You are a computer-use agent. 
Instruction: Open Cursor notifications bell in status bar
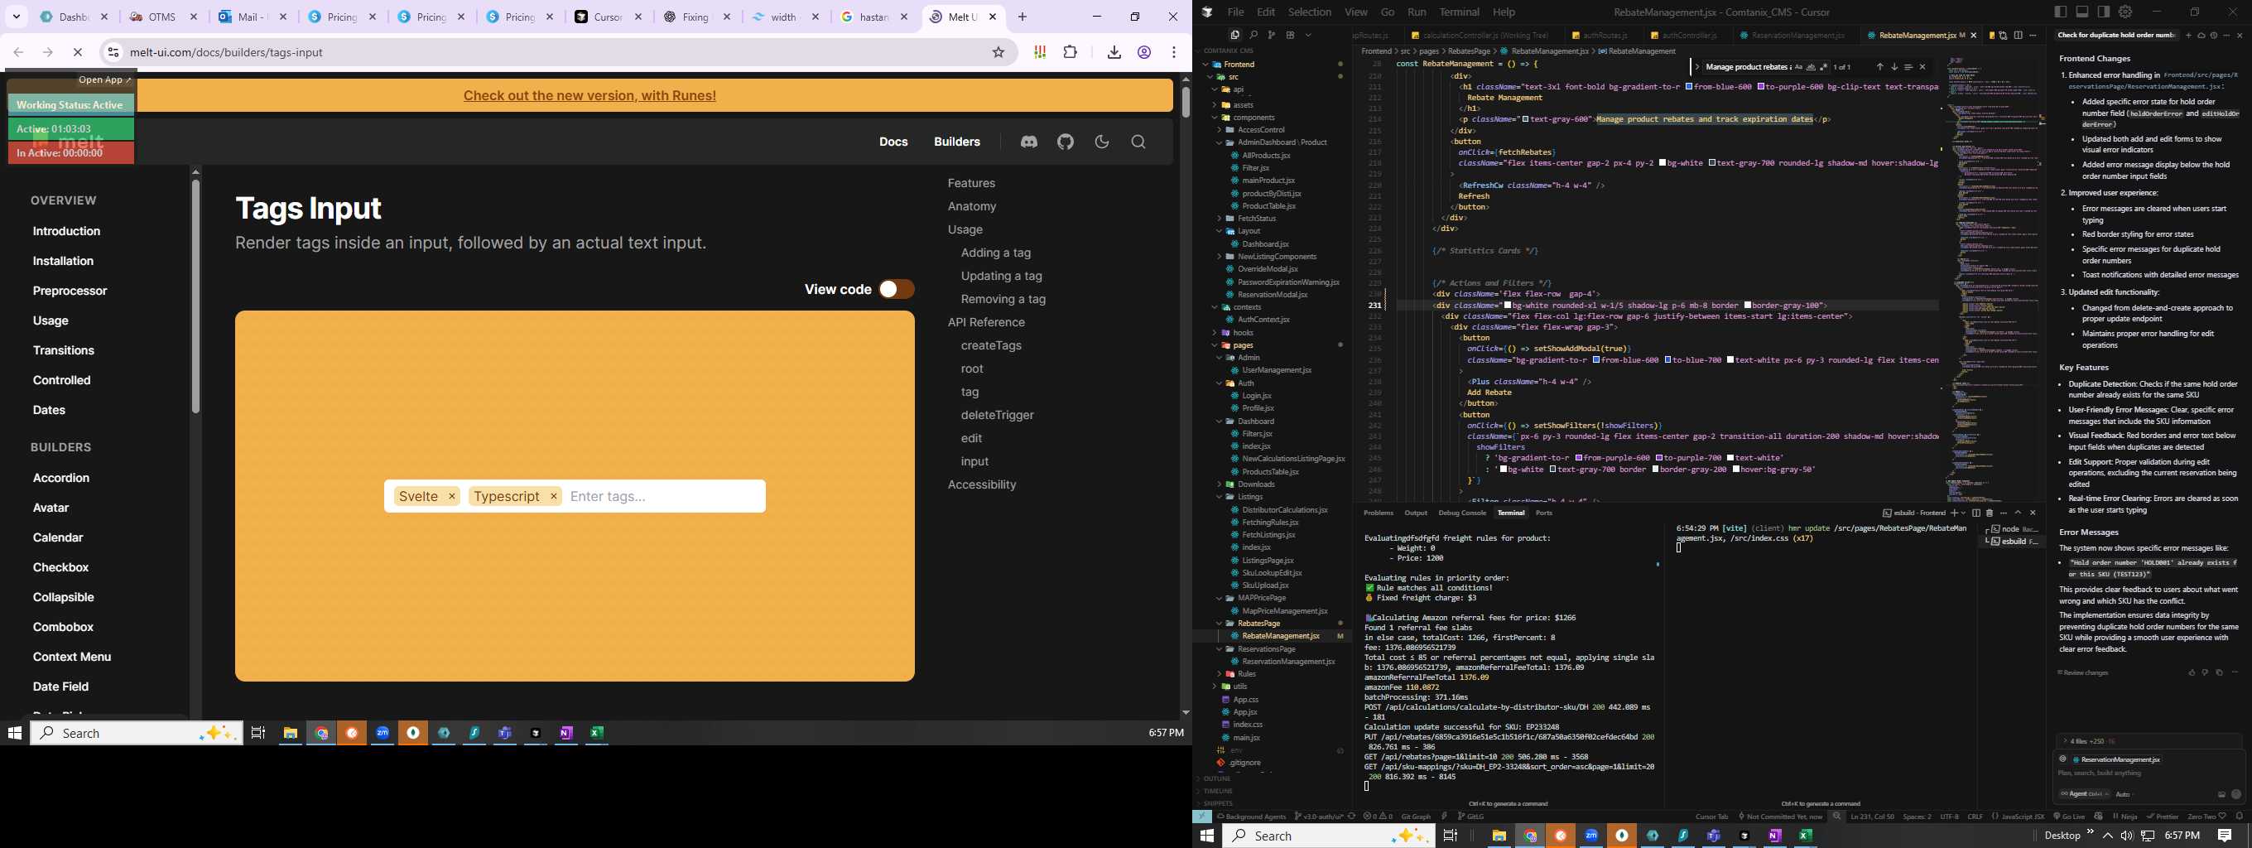tap(2239, 817)
